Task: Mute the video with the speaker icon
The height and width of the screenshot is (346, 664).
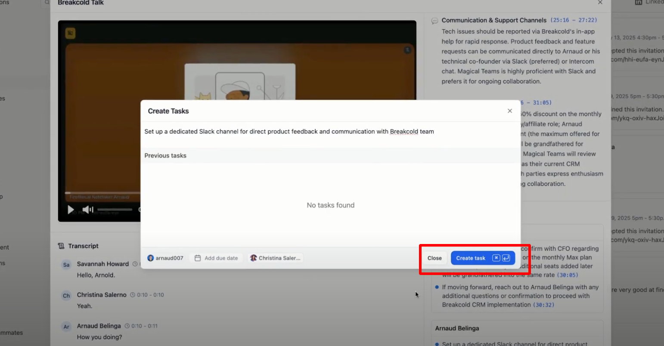Action: pyautogui.click(x=88, y=210)
